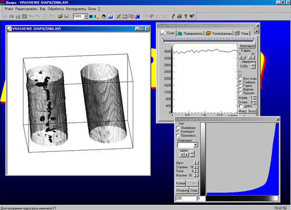This screenshot has width=291, height=210.
Task: Click the two-overlapping-windows toolbar icon
Action: pos(132,16)
